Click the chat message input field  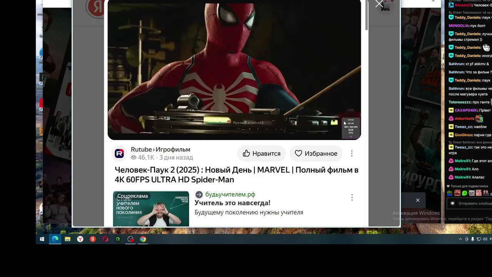[x=470, y=203]
